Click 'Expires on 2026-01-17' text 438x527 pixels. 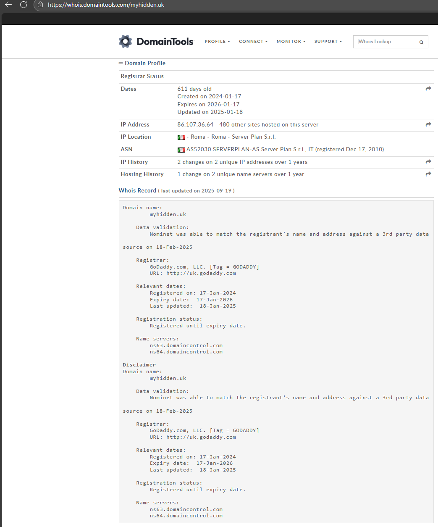208,105
